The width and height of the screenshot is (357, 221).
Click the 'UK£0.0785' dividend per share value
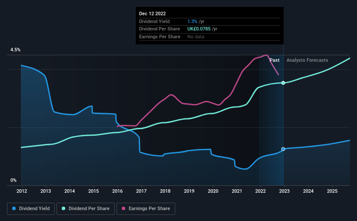(x=199, y=29)
